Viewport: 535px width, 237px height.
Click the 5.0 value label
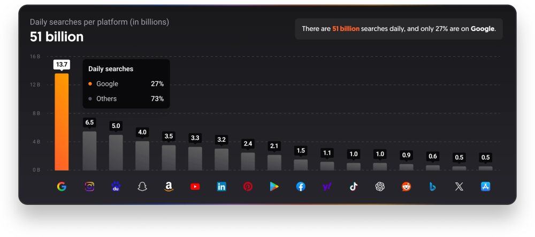tap(116, 126)
